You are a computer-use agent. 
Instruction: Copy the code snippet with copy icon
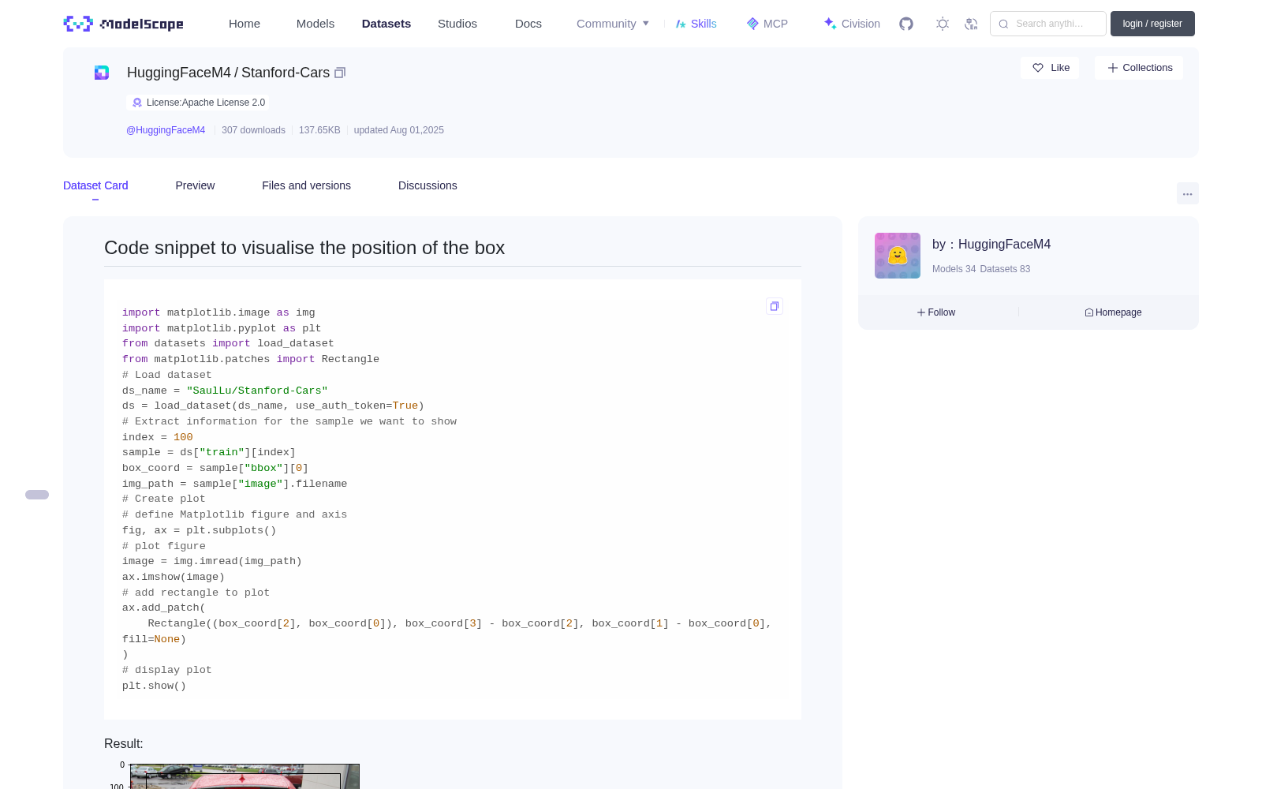775,306
